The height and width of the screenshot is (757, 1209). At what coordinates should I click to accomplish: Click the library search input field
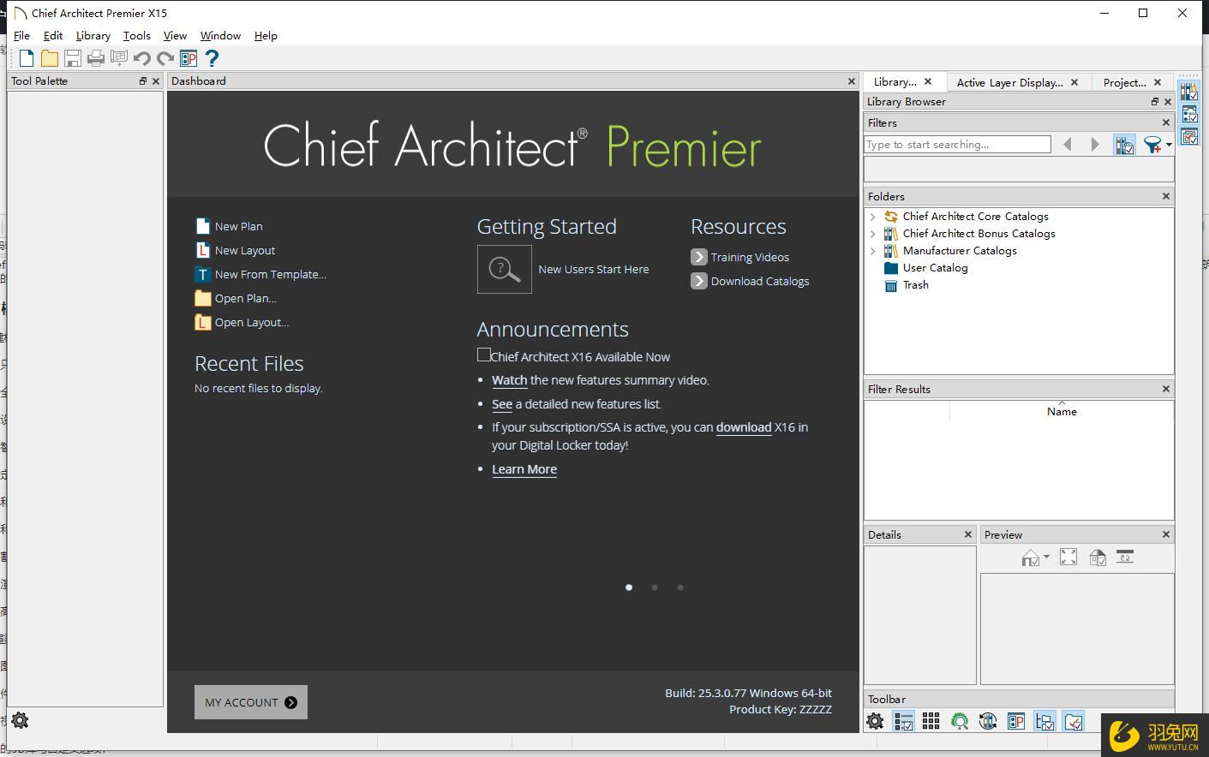[958, 145]
